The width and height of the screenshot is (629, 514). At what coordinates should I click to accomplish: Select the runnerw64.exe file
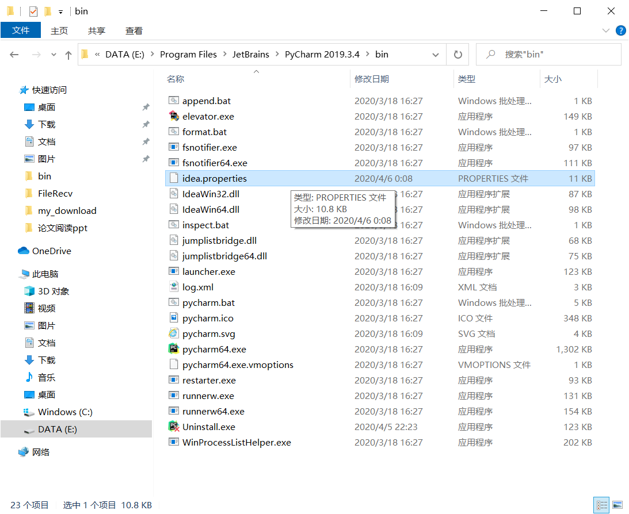(380, 411)
